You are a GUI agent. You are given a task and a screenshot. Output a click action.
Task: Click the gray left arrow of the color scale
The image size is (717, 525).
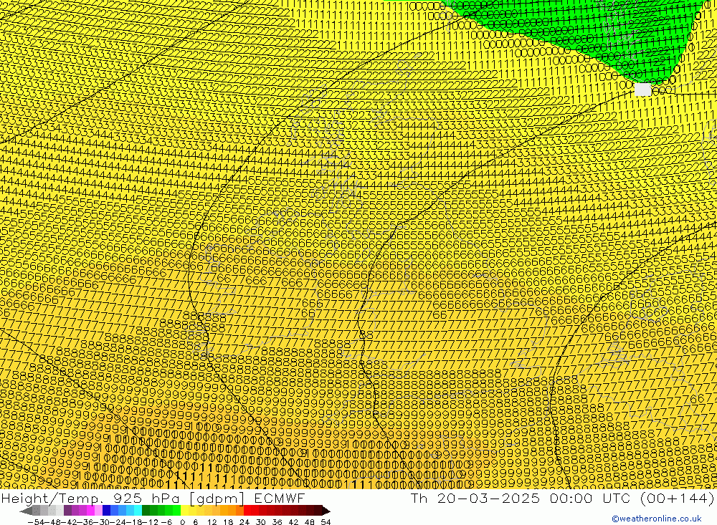coord(26,511)
